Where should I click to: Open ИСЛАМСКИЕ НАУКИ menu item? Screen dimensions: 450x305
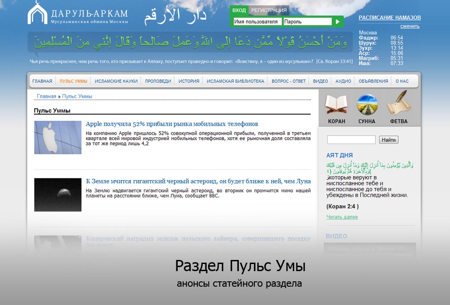coord(116,82)
